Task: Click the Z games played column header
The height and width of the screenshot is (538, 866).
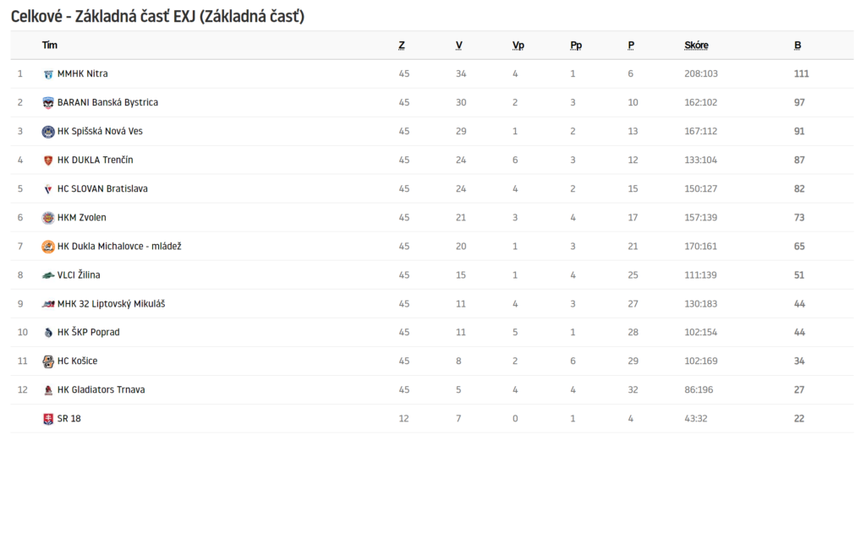Action: point(402,46)
